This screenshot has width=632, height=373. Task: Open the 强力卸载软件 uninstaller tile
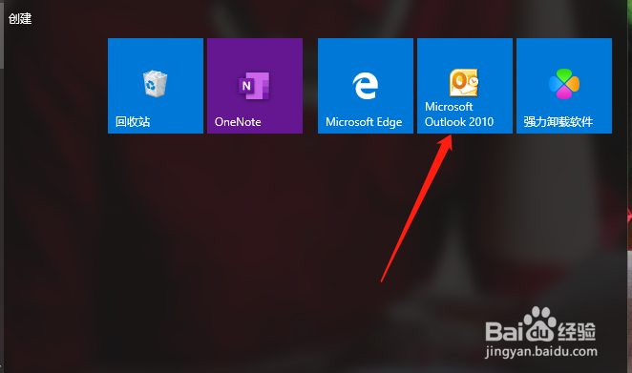[564, 86]
